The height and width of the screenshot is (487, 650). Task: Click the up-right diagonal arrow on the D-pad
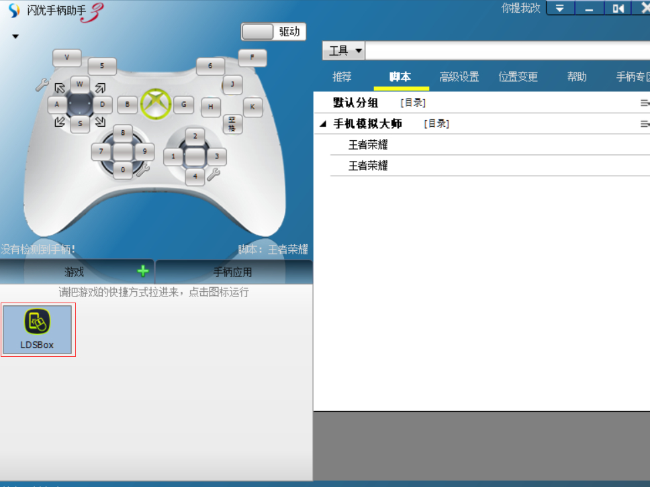[x=100, y=87]
